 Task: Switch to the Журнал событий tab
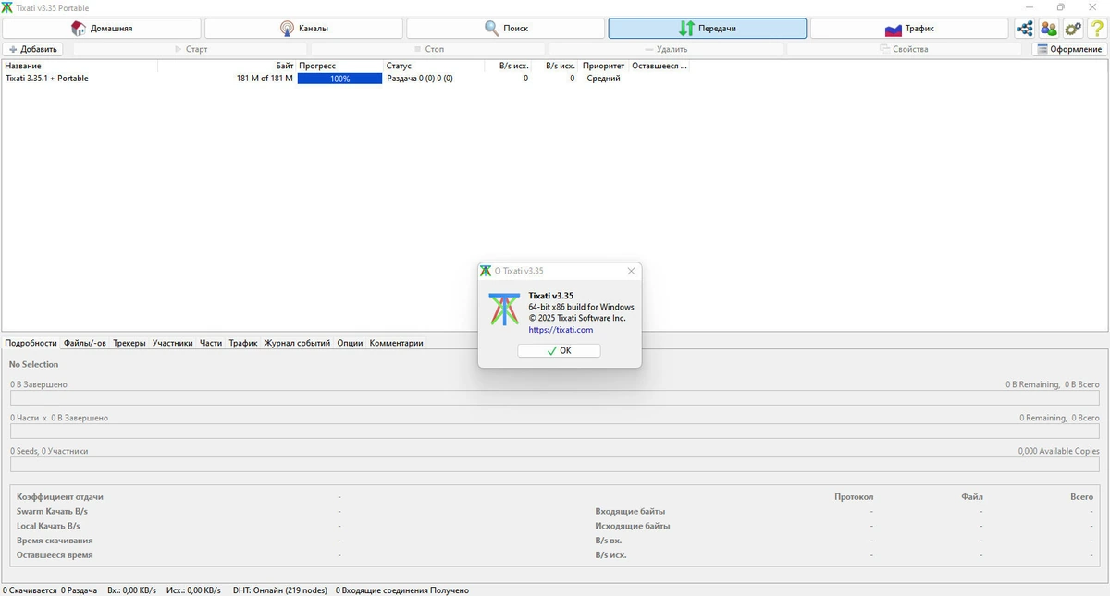click(297, 343)
